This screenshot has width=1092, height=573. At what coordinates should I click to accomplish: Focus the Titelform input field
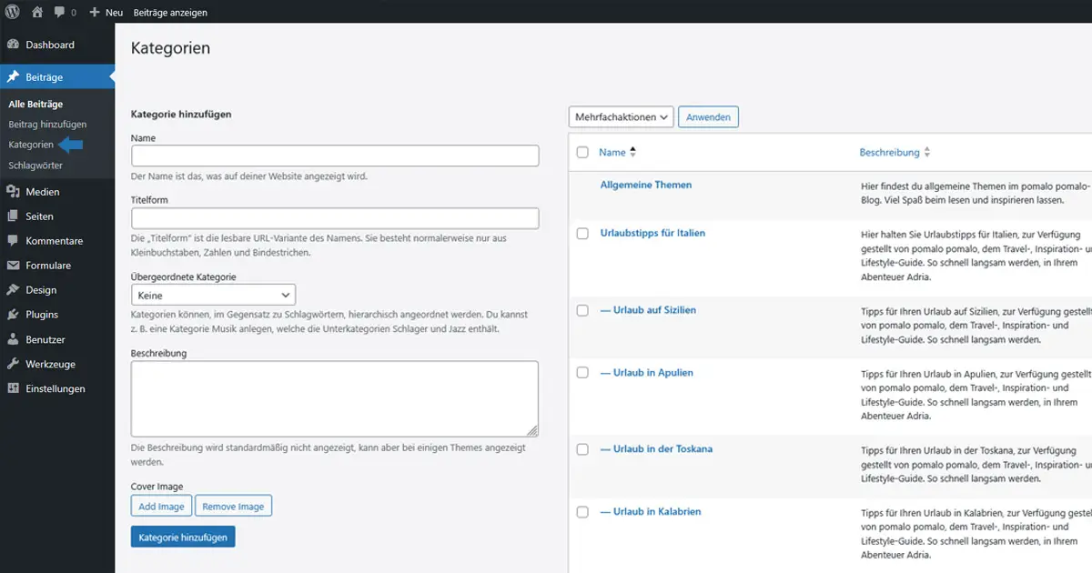[x=335, y=218]
